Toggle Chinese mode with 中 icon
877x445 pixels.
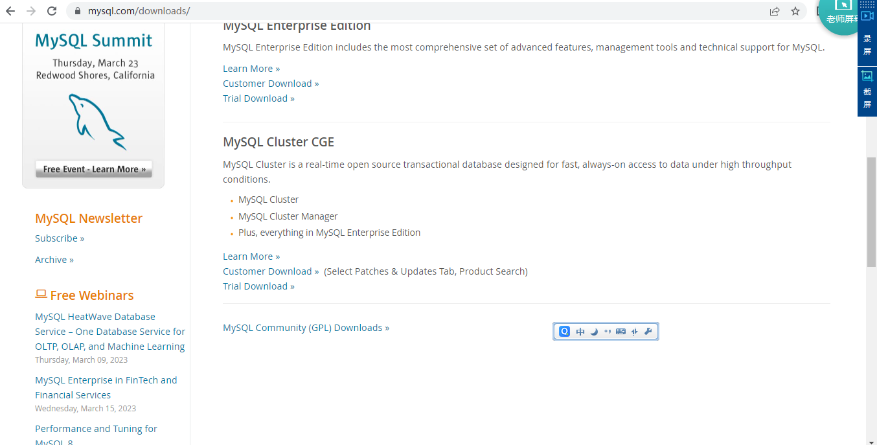[x=580, y=332]
